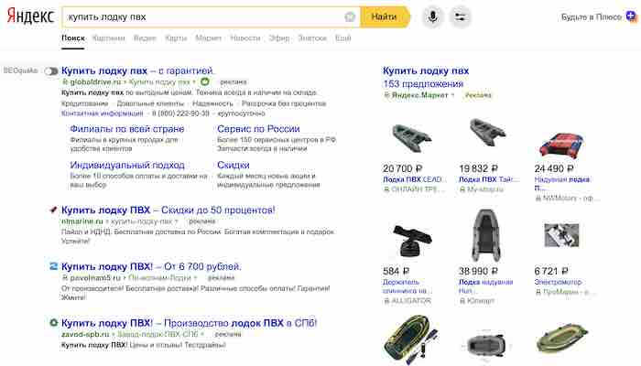
Task: Expand the arrow next to Яндекс.Маркет
Action: (452, 95)
